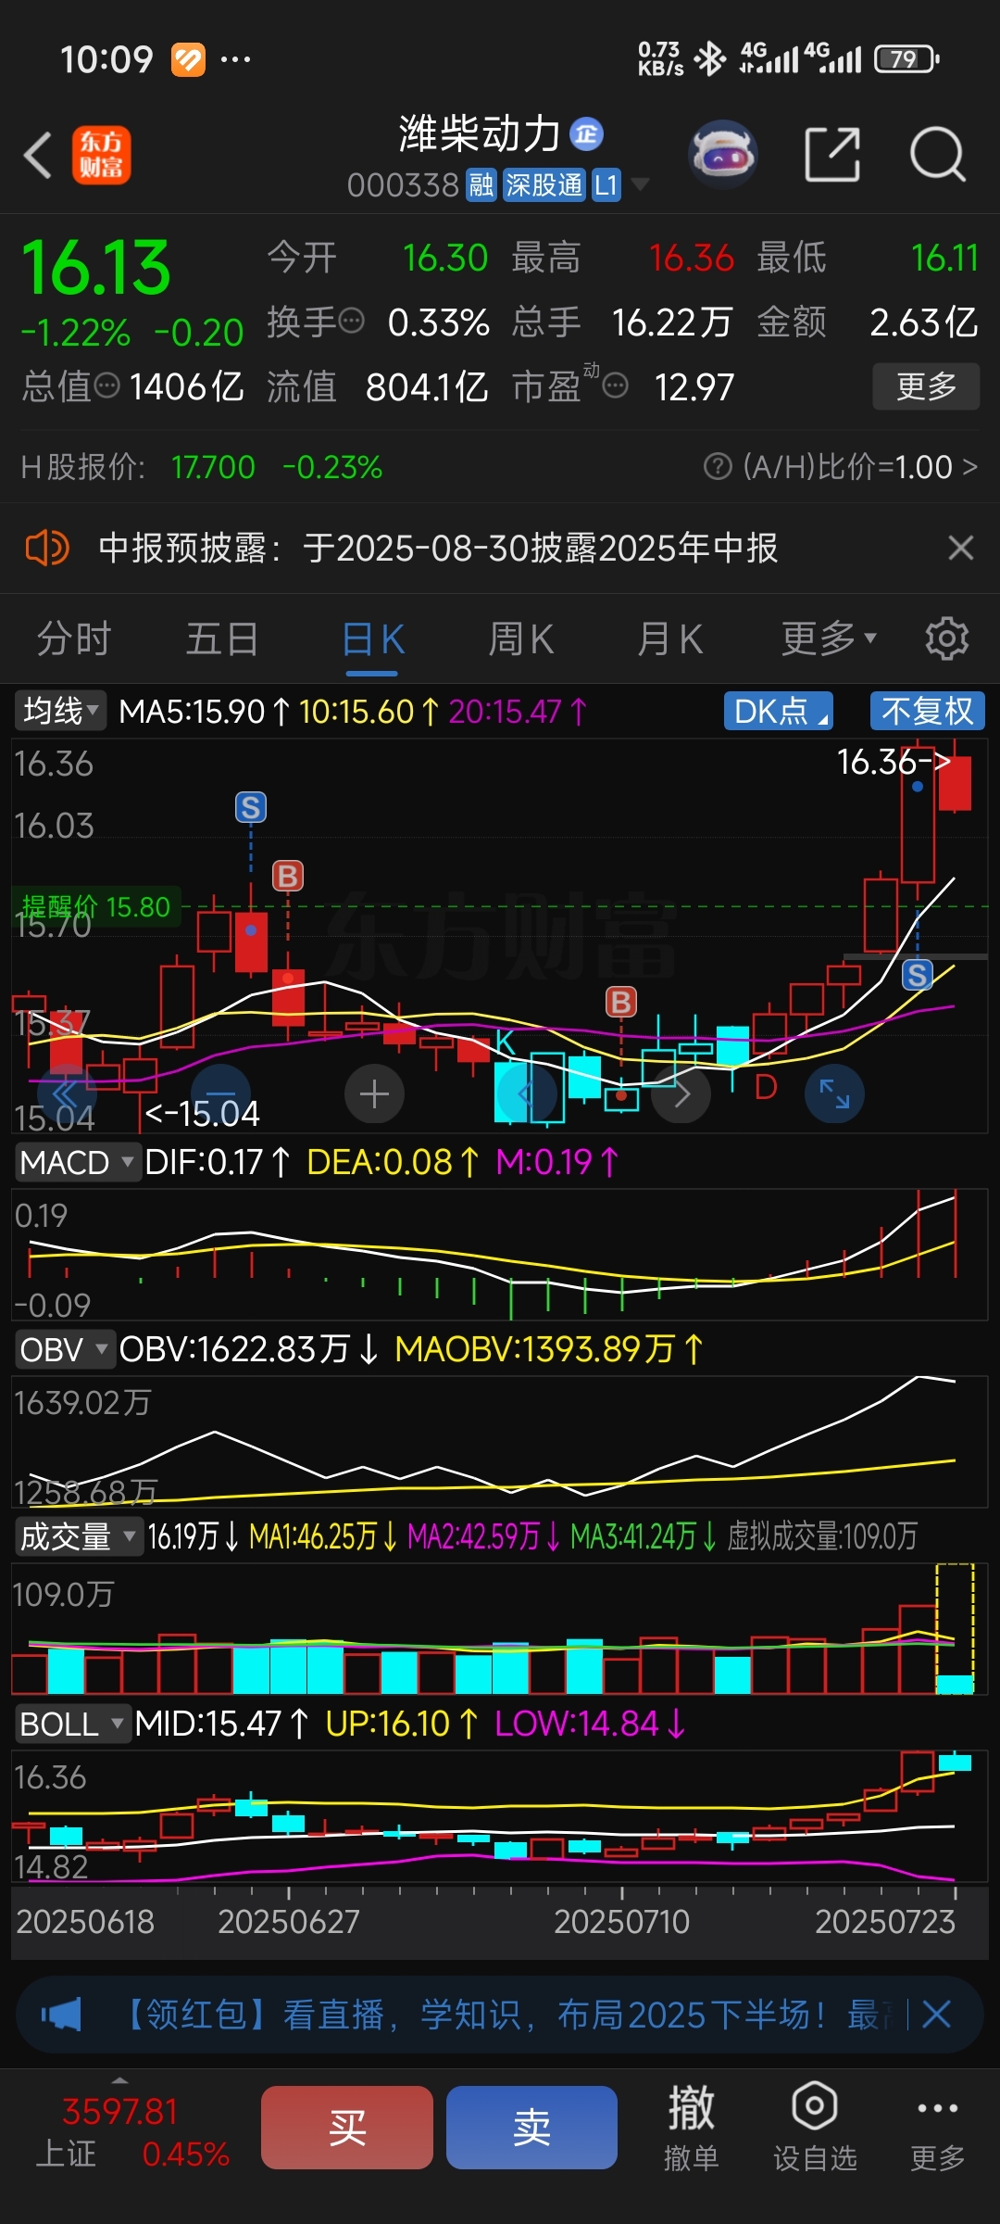The height and width of the screenshot is (2224, 1000).
Task: Open the 均线 indicator dropdown
Action: click(x=60, y=712)
